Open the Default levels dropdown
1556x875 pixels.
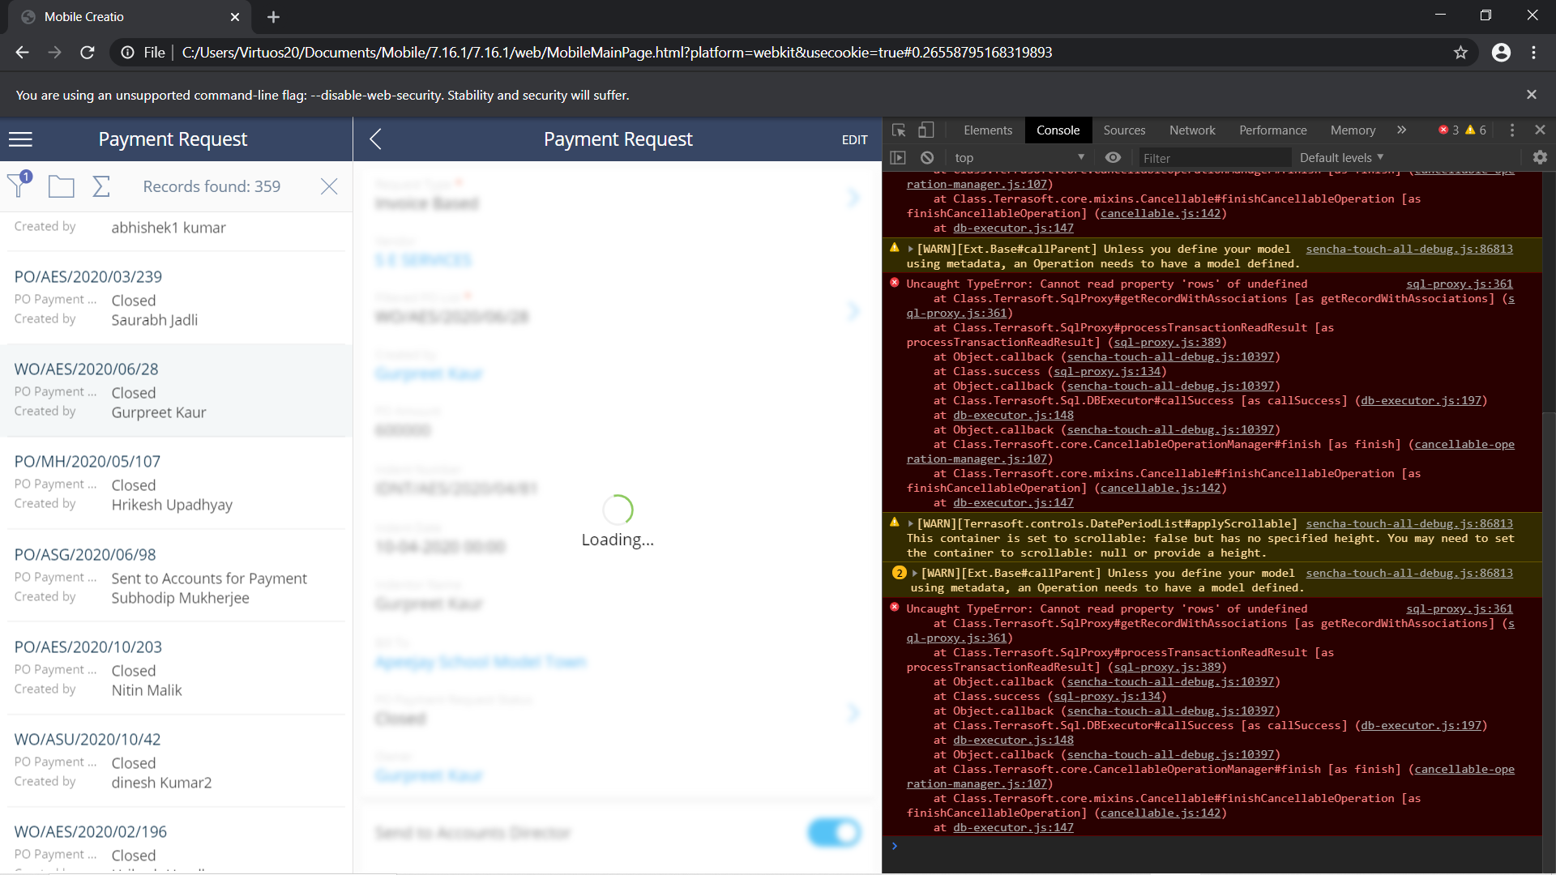(x=1341, y=158)
